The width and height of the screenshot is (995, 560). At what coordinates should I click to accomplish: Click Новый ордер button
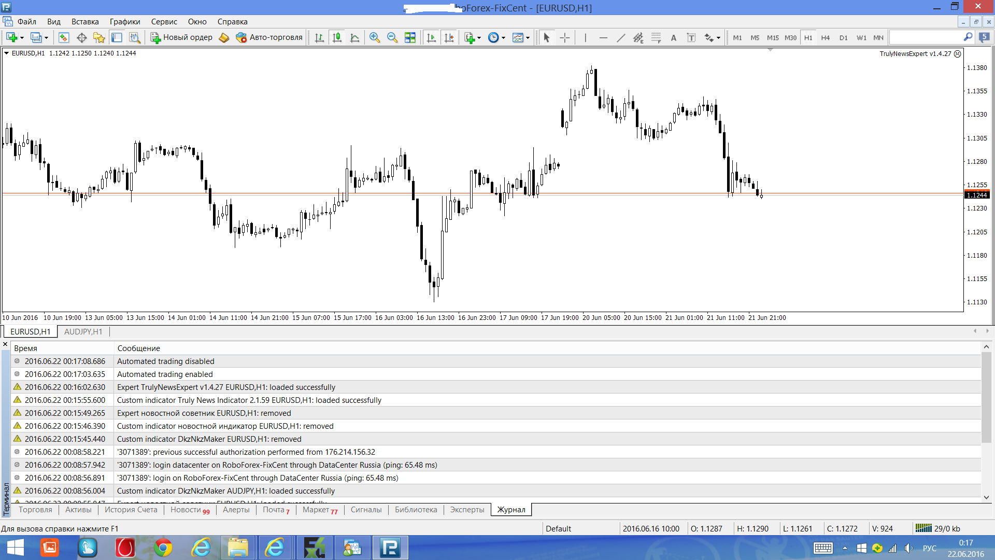181,37
